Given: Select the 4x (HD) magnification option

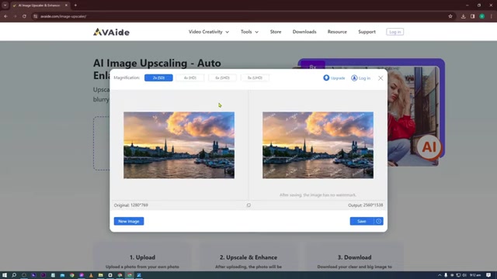Looking at the screenshot, I should [190, 77].
